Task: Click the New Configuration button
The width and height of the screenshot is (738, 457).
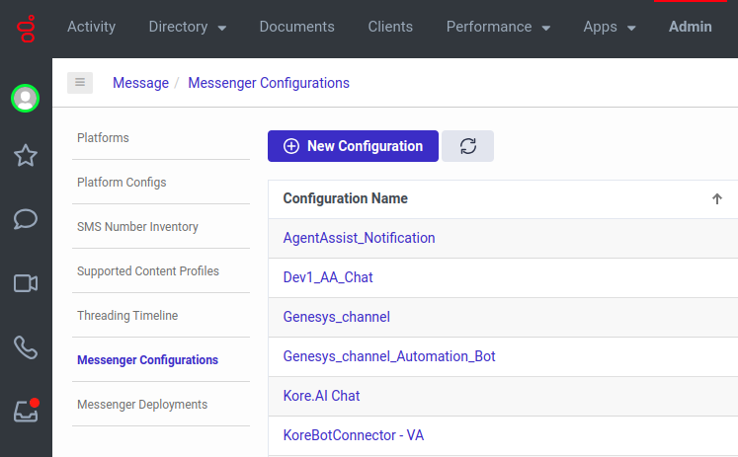Action: [353, 146]
